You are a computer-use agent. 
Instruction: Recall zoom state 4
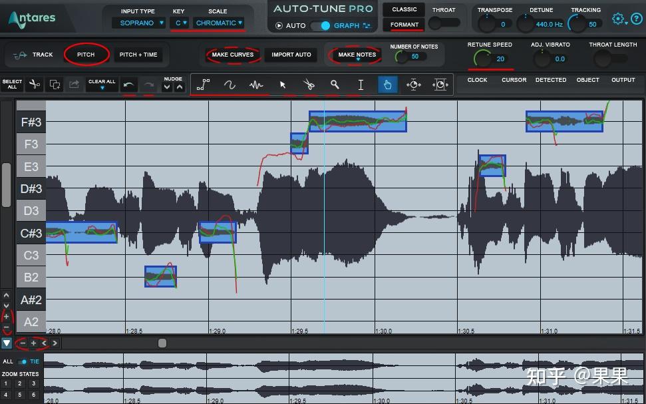point(6,395)
